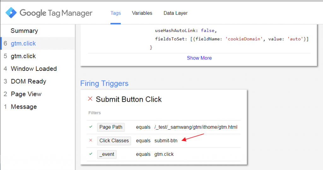Click the green check next to Page Path

91,127
